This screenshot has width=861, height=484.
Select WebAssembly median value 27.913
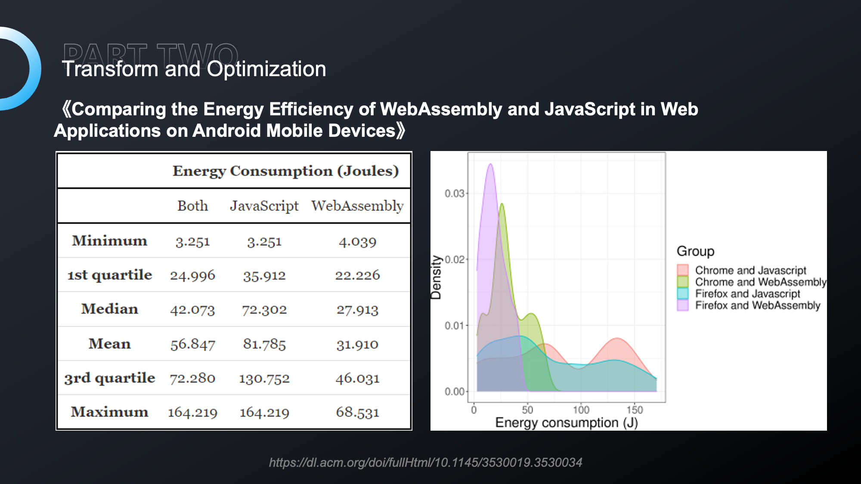[357, 310]
